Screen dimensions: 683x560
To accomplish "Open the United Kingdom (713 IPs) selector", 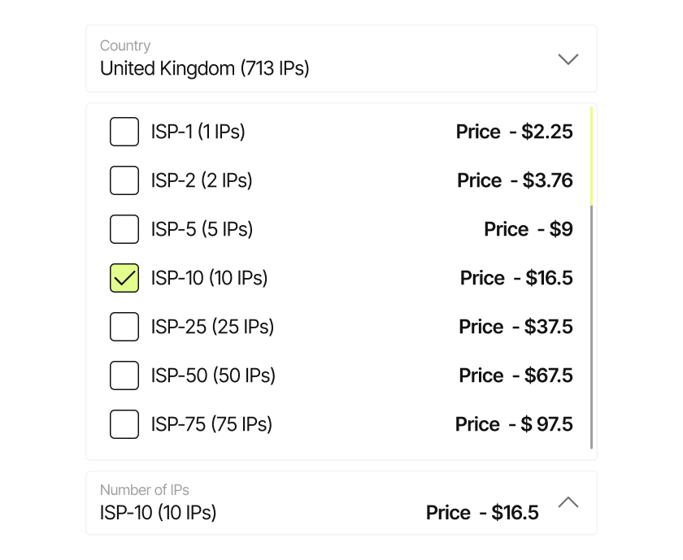I will (x=205, y=68).
